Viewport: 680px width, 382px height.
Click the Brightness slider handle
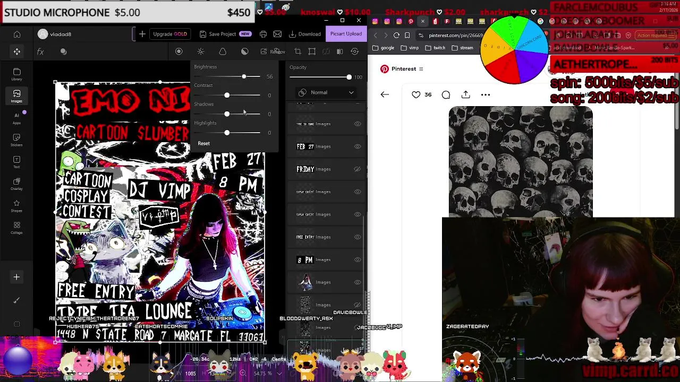(x=244, y=77)
